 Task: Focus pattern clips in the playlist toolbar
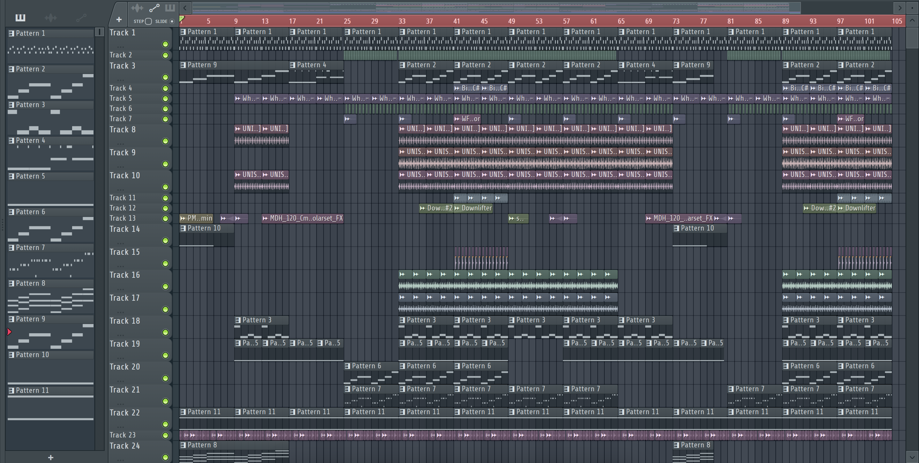(x=170, y=8)
